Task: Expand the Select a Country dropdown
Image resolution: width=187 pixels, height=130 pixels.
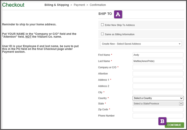Action: point(158,98)
